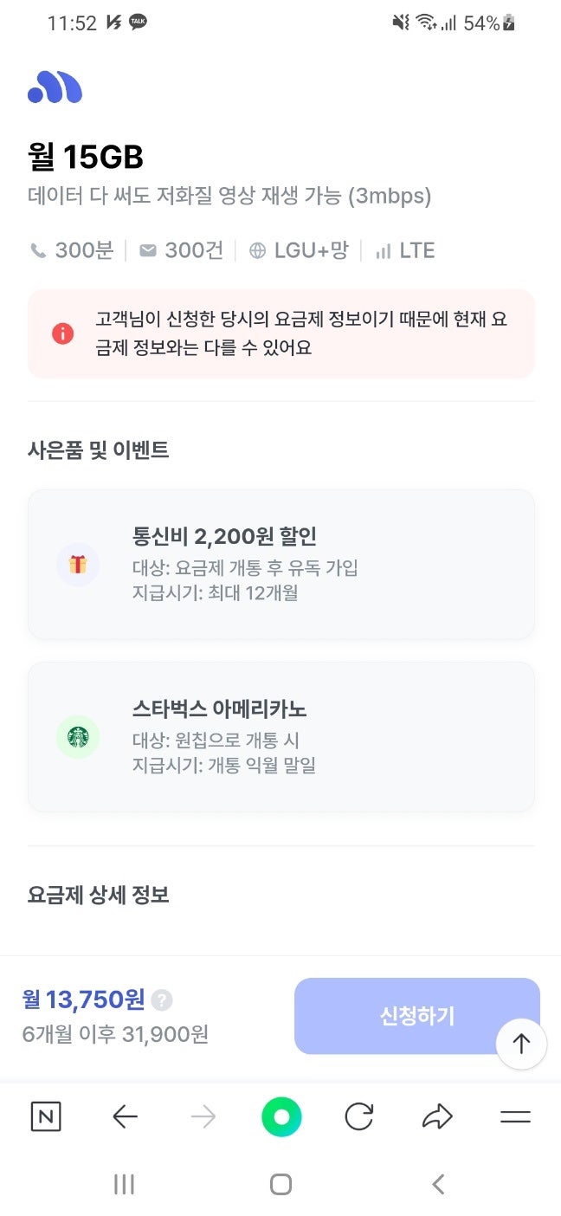The height and width of the screenshot is (1216, 561).
Task: Open Naver home N icon
Action: tap(46, 1117)
